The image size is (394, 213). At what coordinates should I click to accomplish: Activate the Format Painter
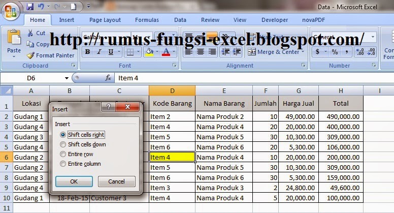(50, 55)
